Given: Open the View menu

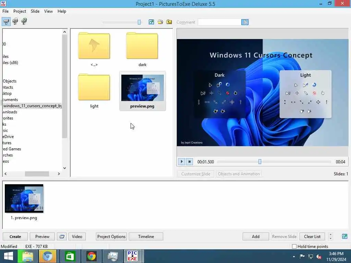Looking at the screenshot, I should click(48, 11).
